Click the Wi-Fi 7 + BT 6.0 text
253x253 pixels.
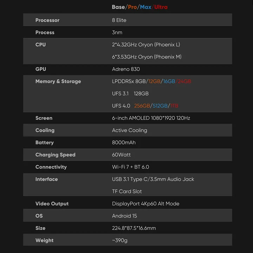coord(130,167)
